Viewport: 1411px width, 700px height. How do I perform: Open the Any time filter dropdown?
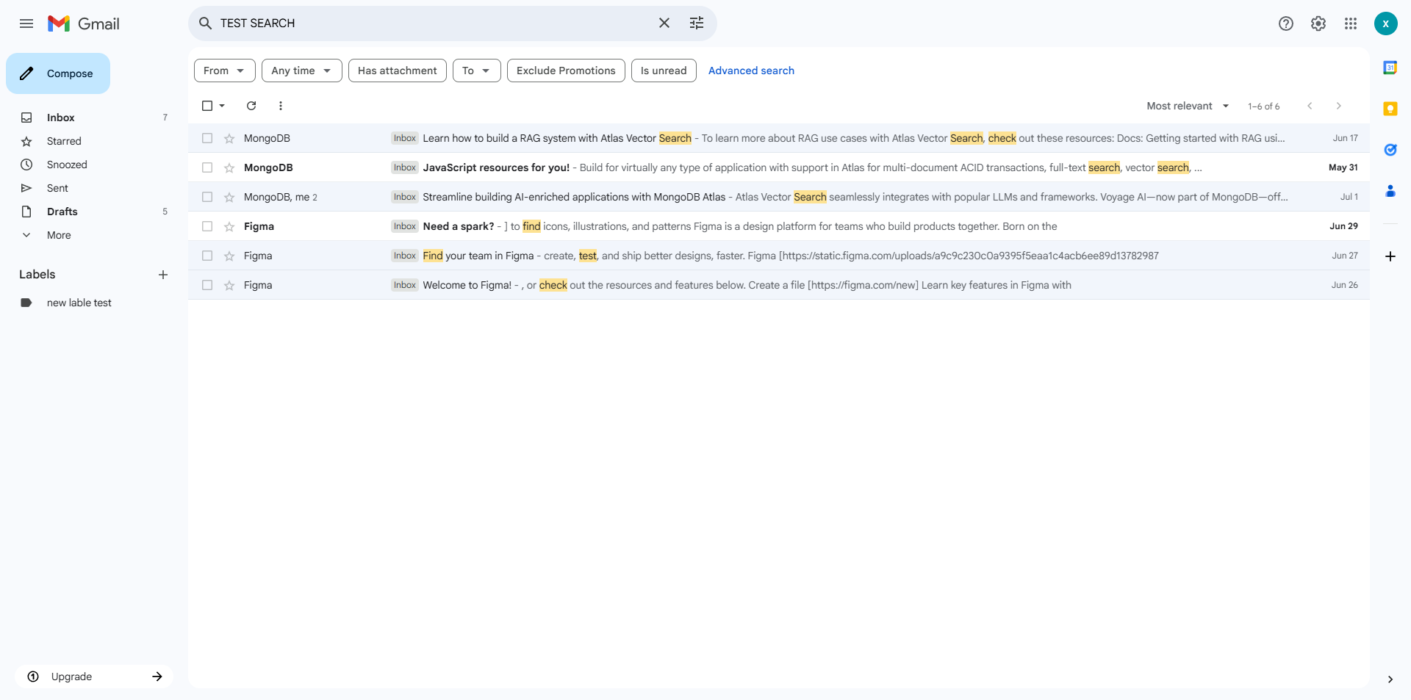pos(301,71)
